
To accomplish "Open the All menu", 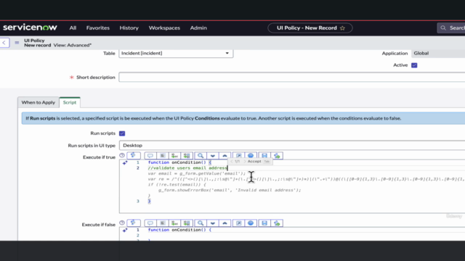I will [73, 28].
